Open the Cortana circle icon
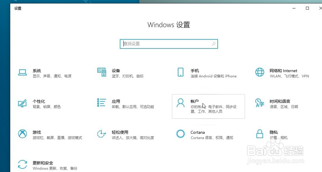The width and height of the screenshot is (322, 172). [181, 134]
